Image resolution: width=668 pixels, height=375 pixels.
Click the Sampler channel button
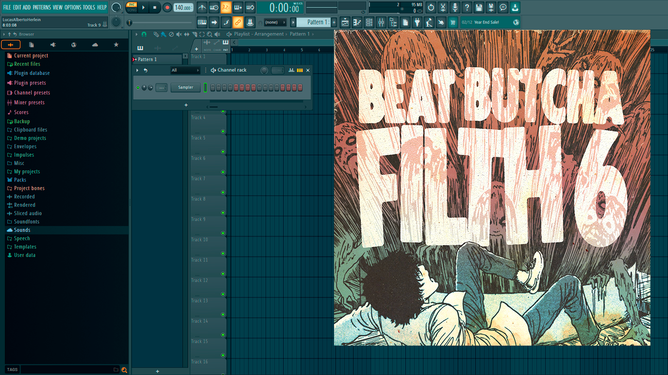pyautogui.click(x=185, y=87)
